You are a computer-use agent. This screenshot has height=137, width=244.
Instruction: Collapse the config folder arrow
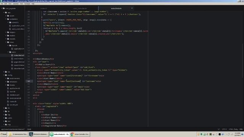pyautogui.click(x=4, y=75)
